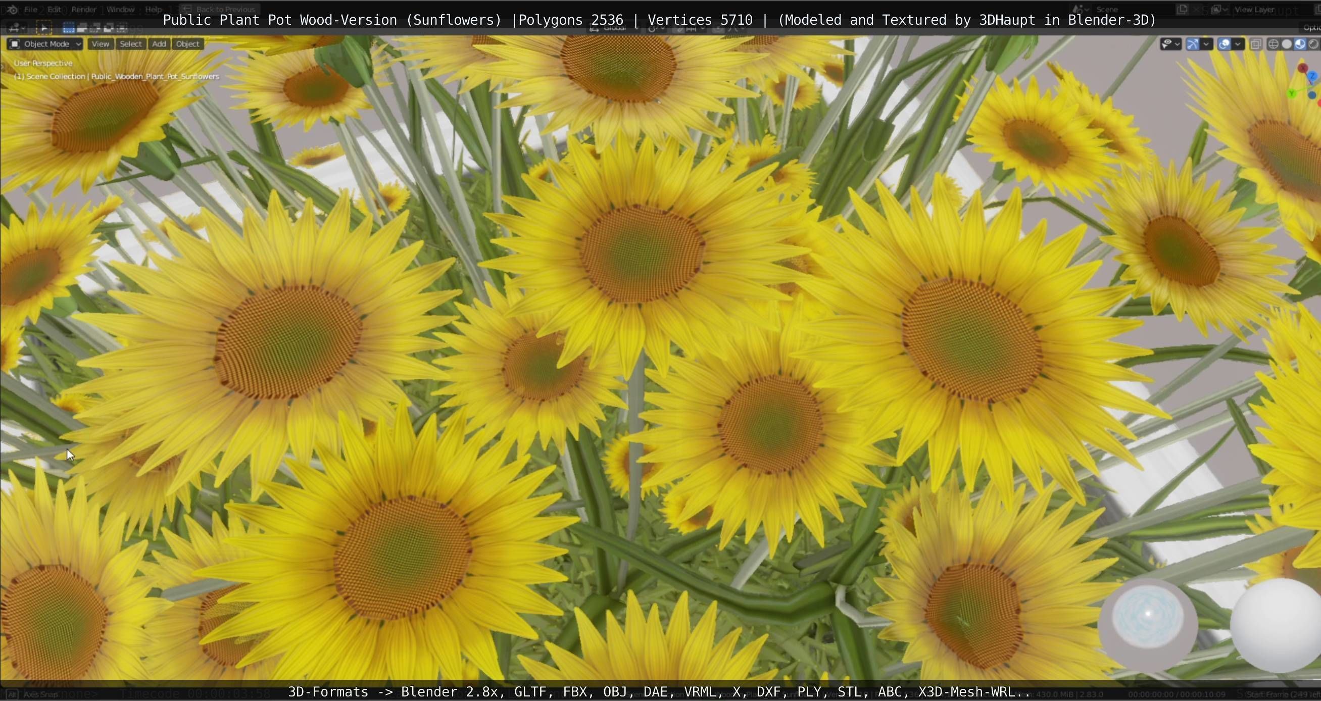Toggle X-ray mode
This screenshot has width=1321, height=701.
pyautogui.click(x=1255, y=44)
